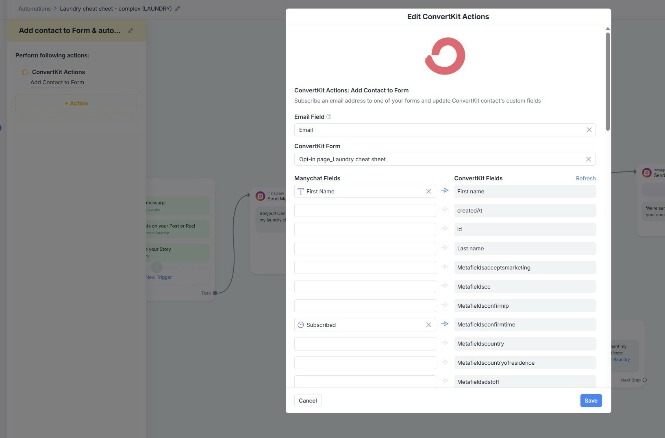This screenshot has width=665, height=438.
Task: Save the ConvertKit action settings
Action: [x=591, y=401]
